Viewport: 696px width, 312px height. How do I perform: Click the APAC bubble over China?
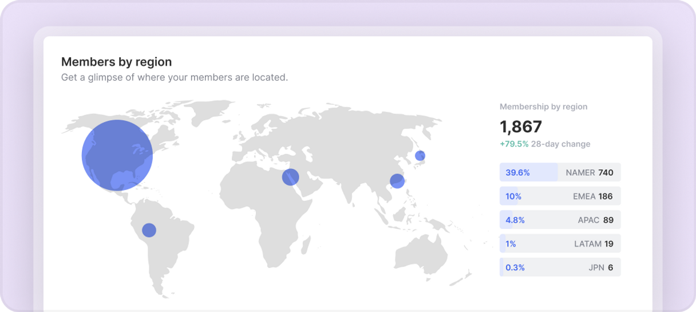coord(397,181)
